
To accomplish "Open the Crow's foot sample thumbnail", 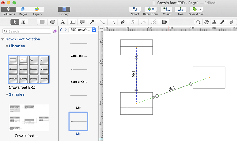I will tap(29, 118).
